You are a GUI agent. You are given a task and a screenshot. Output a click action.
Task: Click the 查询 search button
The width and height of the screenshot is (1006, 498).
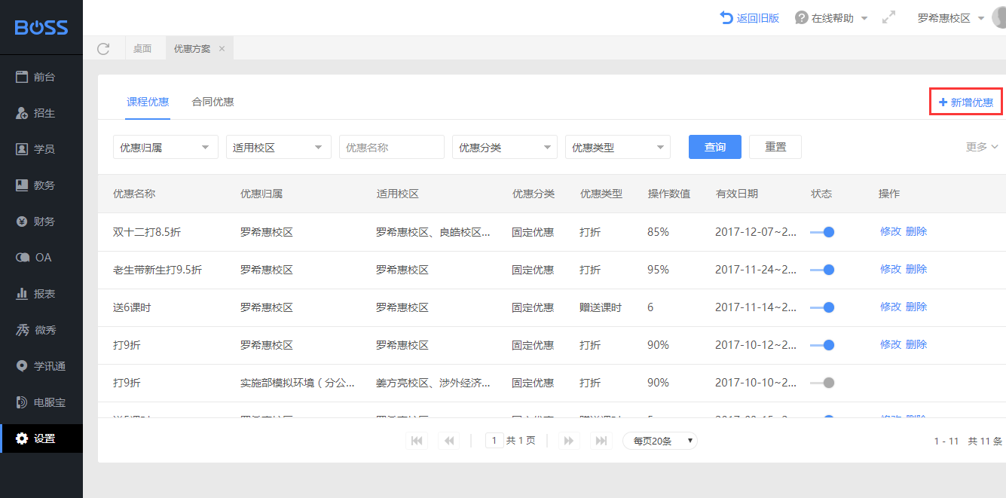tap(715, 147)
